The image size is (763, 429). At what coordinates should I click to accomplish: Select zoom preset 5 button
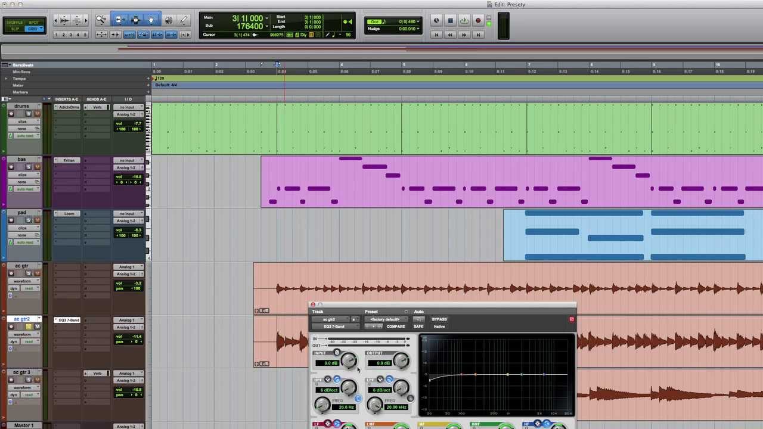pyautogui.click(x=85, y=35)
